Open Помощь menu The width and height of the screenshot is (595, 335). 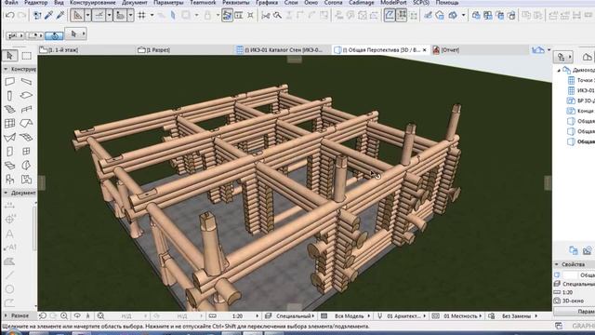point(447,3)
